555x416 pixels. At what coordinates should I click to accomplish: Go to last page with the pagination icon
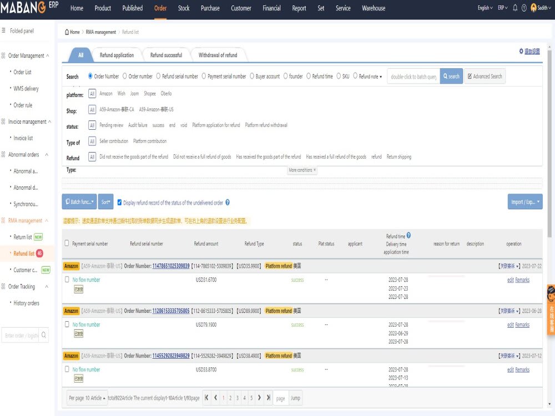point(268,398)
